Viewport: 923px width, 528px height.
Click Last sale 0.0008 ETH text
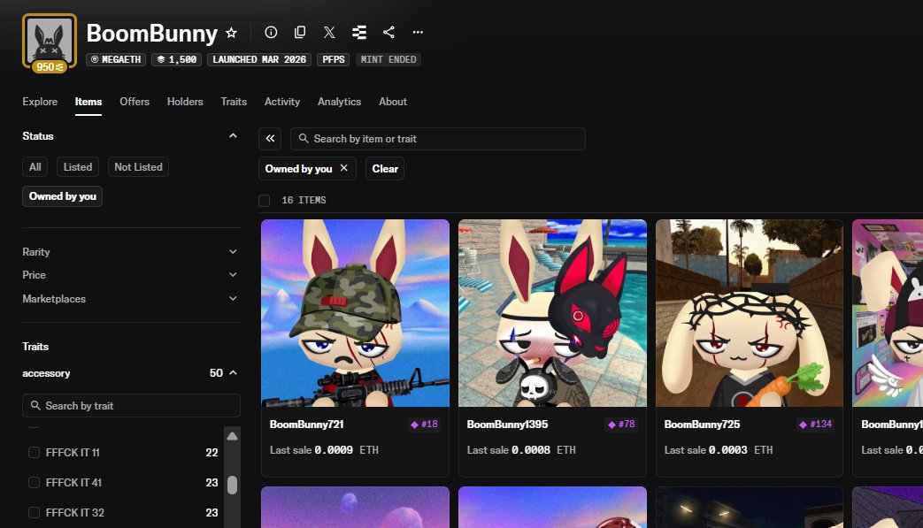tap(521, 450)
